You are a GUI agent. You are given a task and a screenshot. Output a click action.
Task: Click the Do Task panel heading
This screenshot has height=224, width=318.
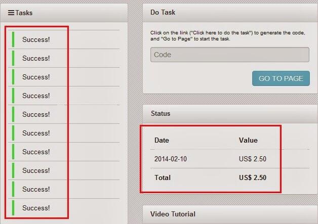163,12
